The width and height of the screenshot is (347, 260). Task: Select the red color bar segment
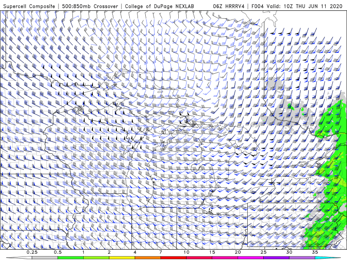173,258
